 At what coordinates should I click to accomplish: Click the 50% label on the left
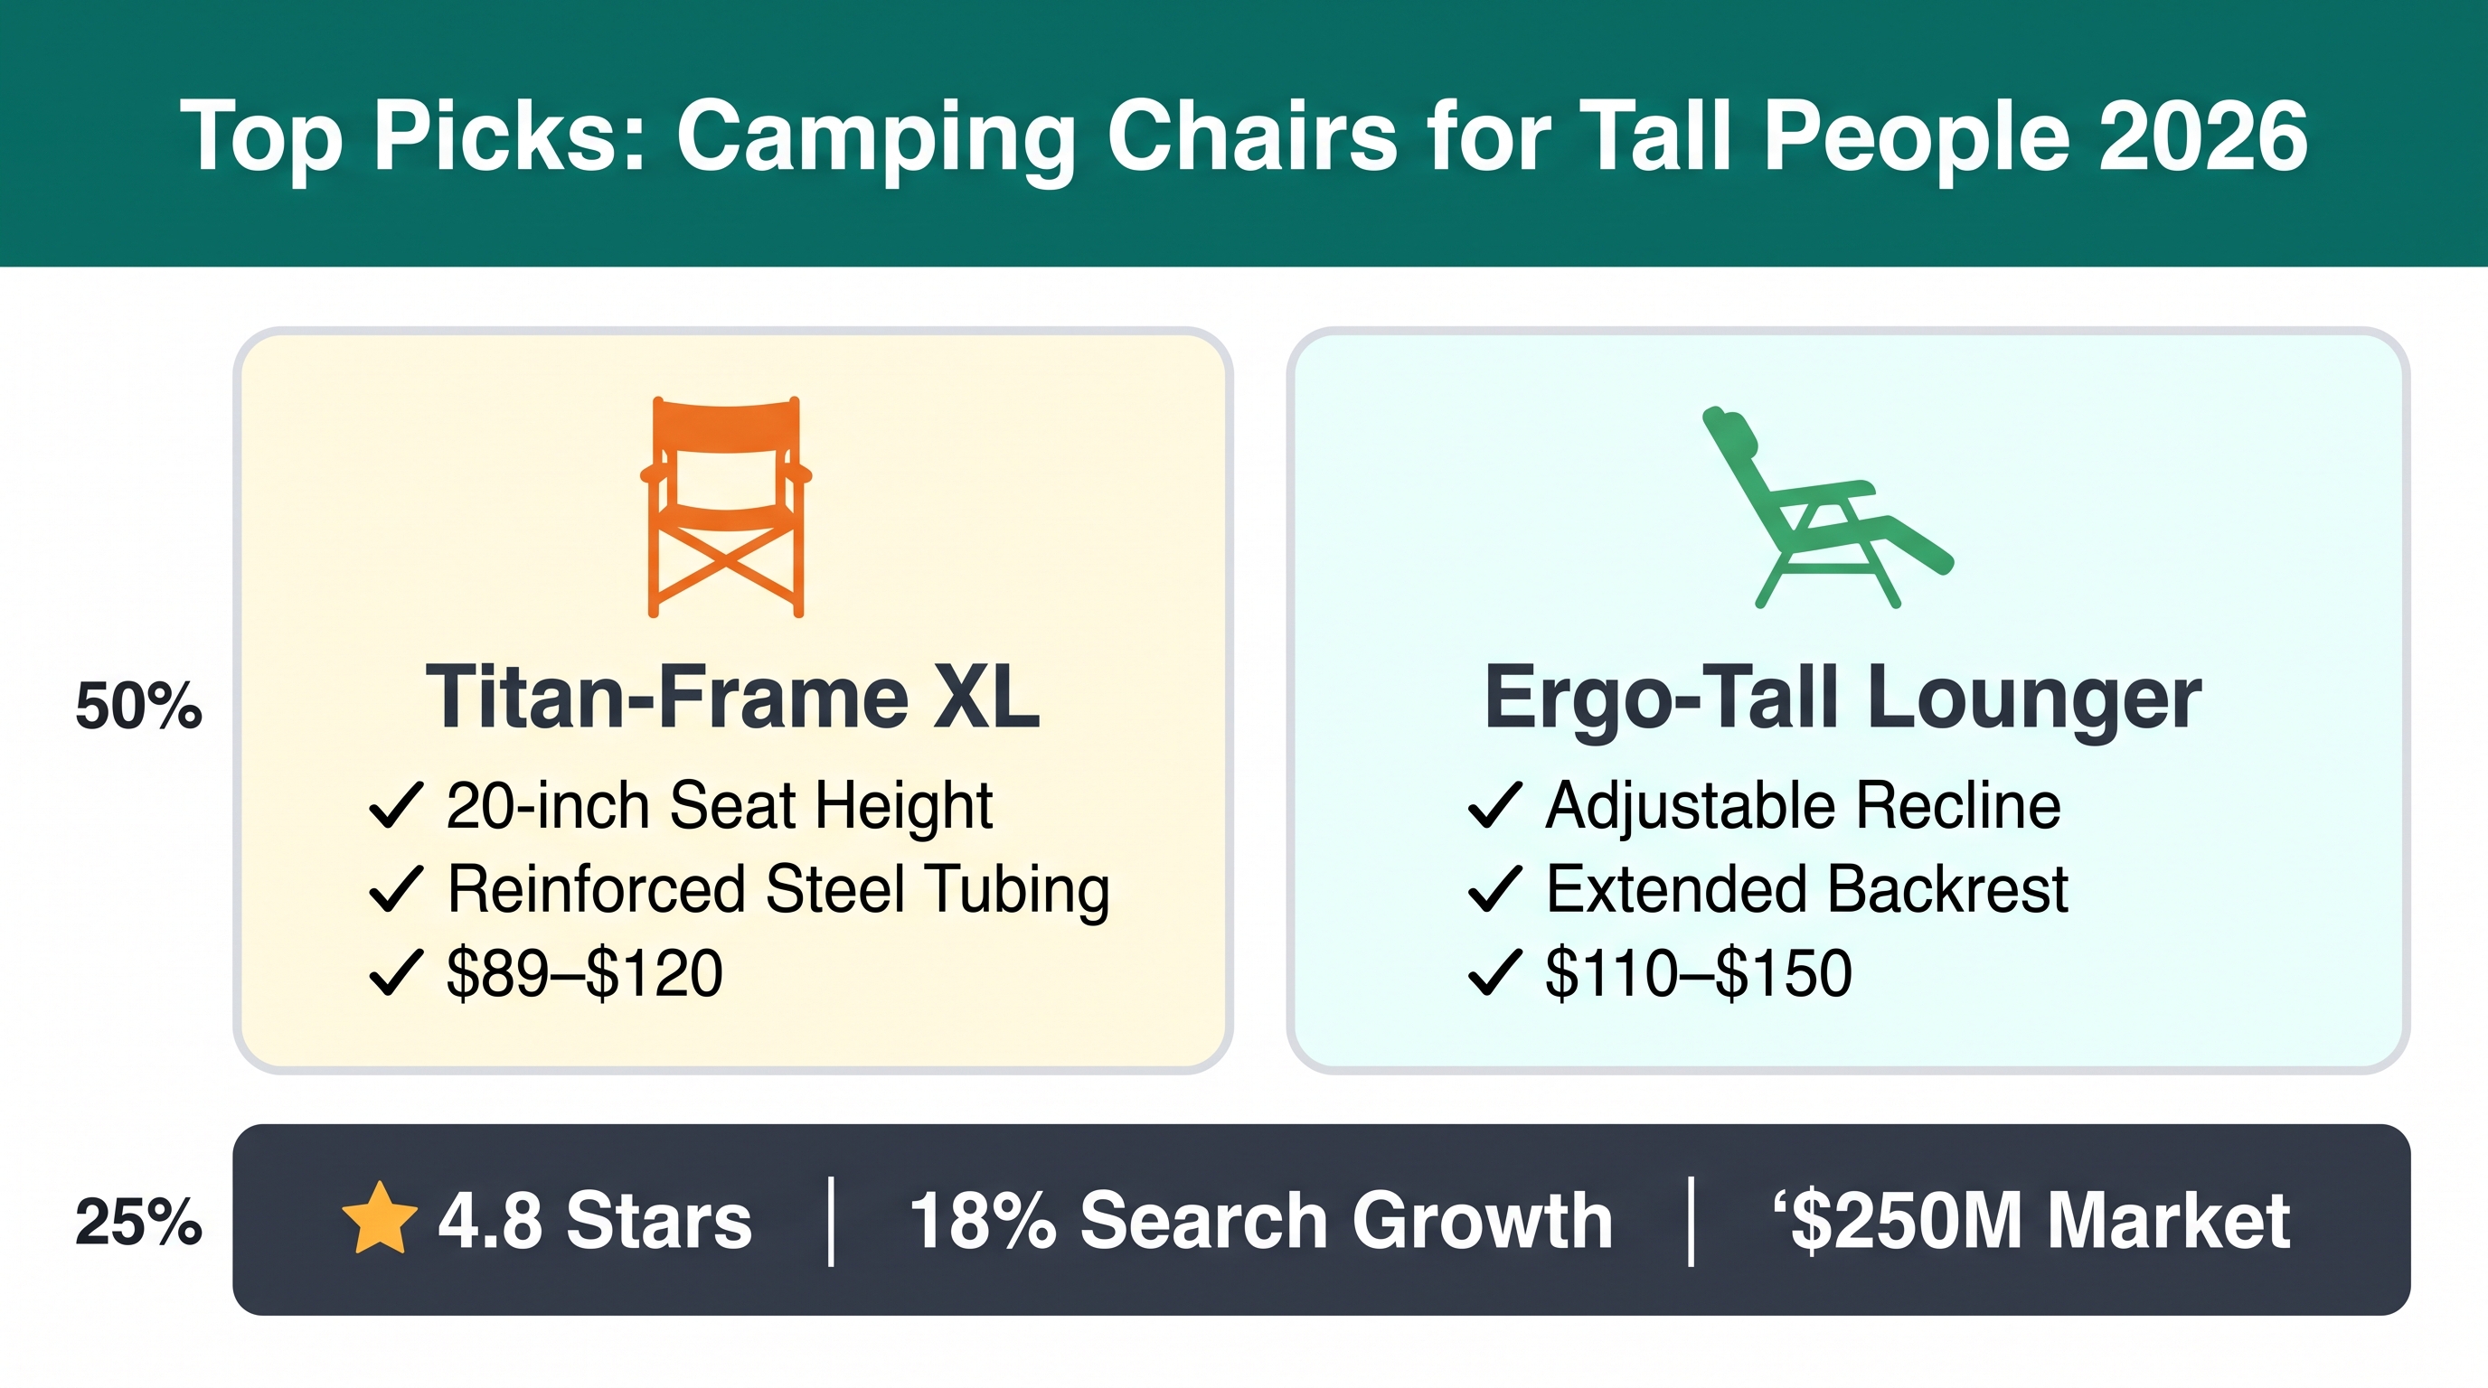click(x=139, y=706)
